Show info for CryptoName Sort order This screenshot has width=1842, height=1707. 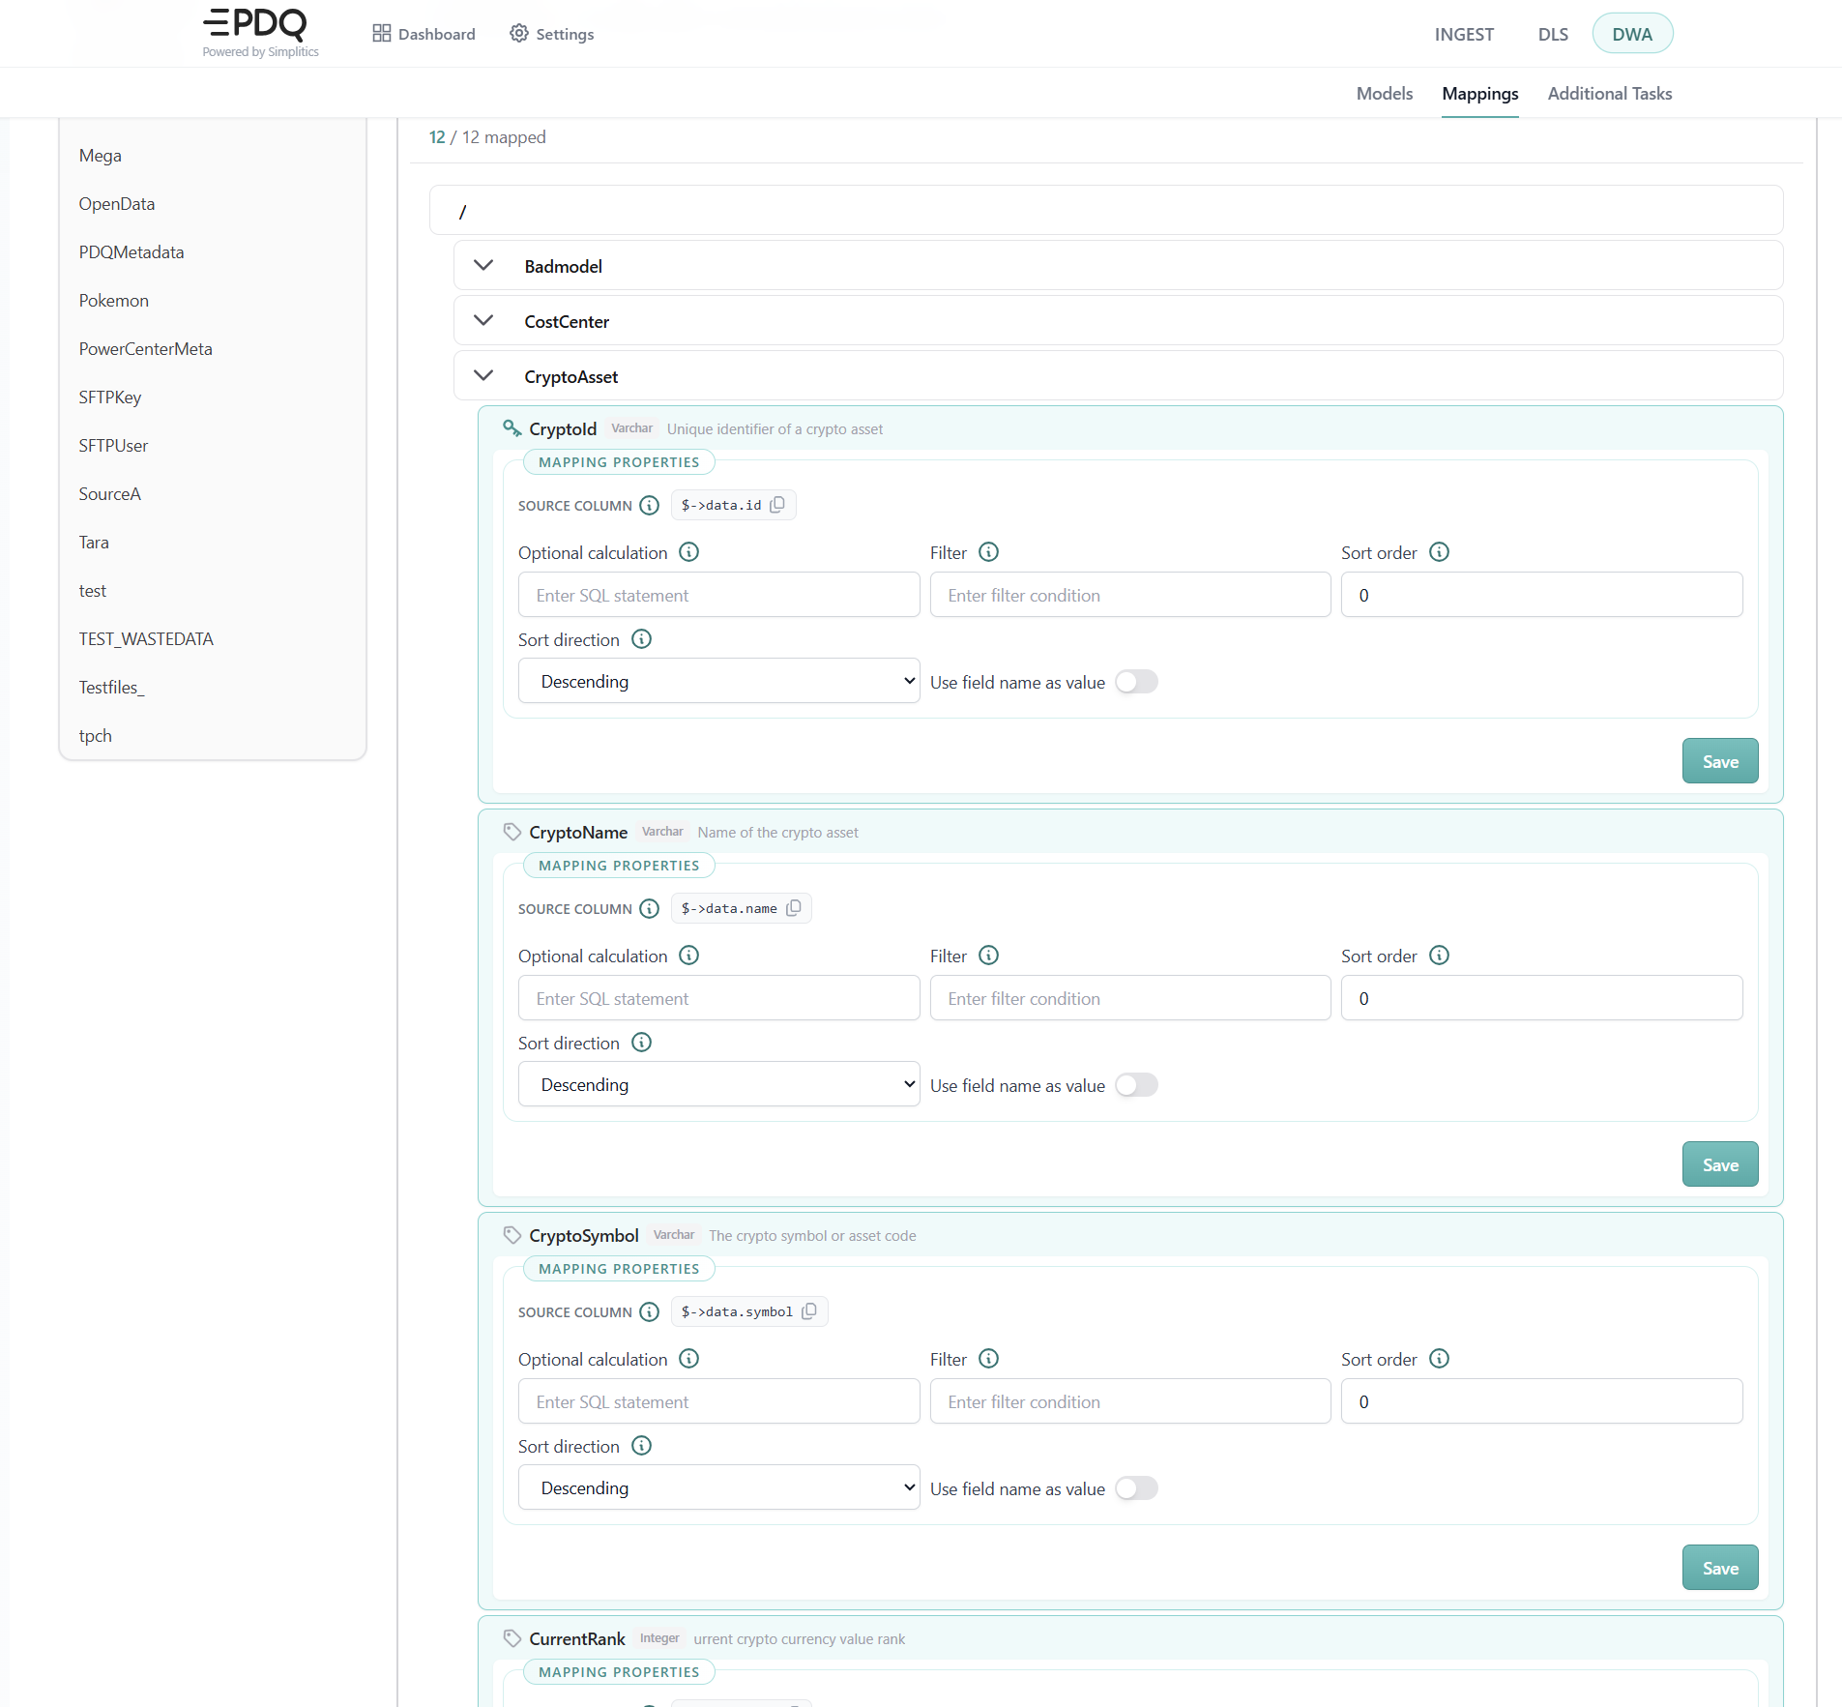coord(1439,956)
